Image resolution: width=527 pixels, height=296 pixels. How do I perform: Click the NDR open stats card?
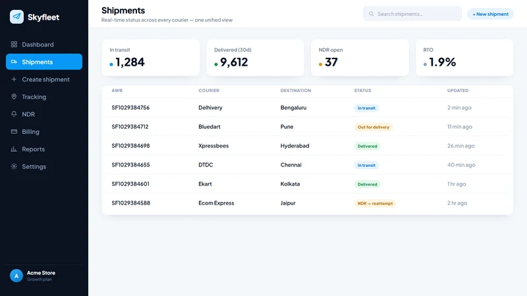360,57
